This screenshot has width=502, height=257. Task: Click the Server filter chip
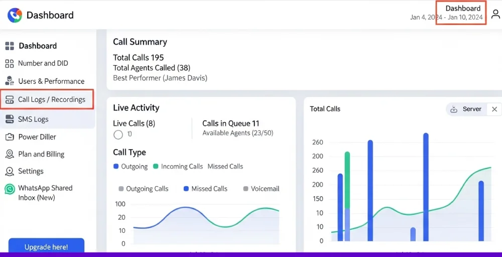(466, 109)
